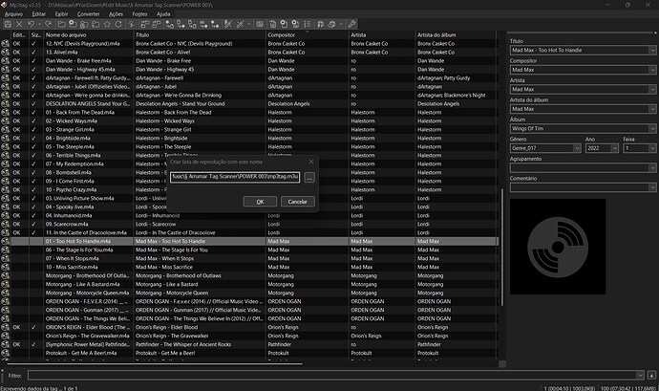Click the album cover art placeholder
Viewport: 659px width, 391px height.
click(x=558, y=247)
